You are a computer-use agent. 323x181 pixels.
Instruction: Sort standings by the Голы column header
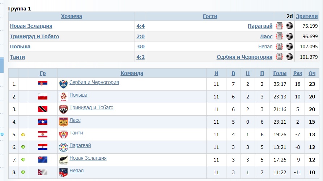pyautogui.click(x=280, y=73)
